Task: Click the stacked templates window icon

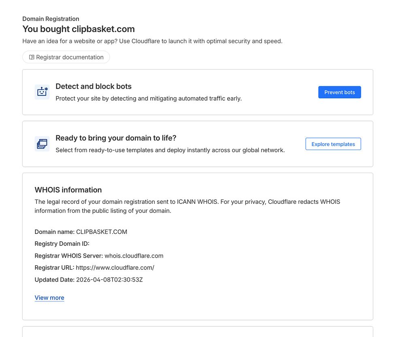Action: [42, 144]
